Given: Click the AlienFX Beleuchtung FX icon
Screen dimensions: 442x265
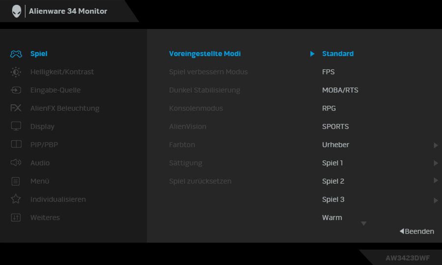Looking at the screenshot, I should [16, 108].
